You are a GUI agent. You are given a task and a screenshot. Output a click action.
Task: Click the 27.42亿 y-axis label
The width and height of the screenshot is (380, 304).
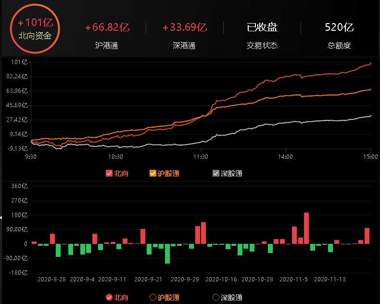click(x=17, y=120)
